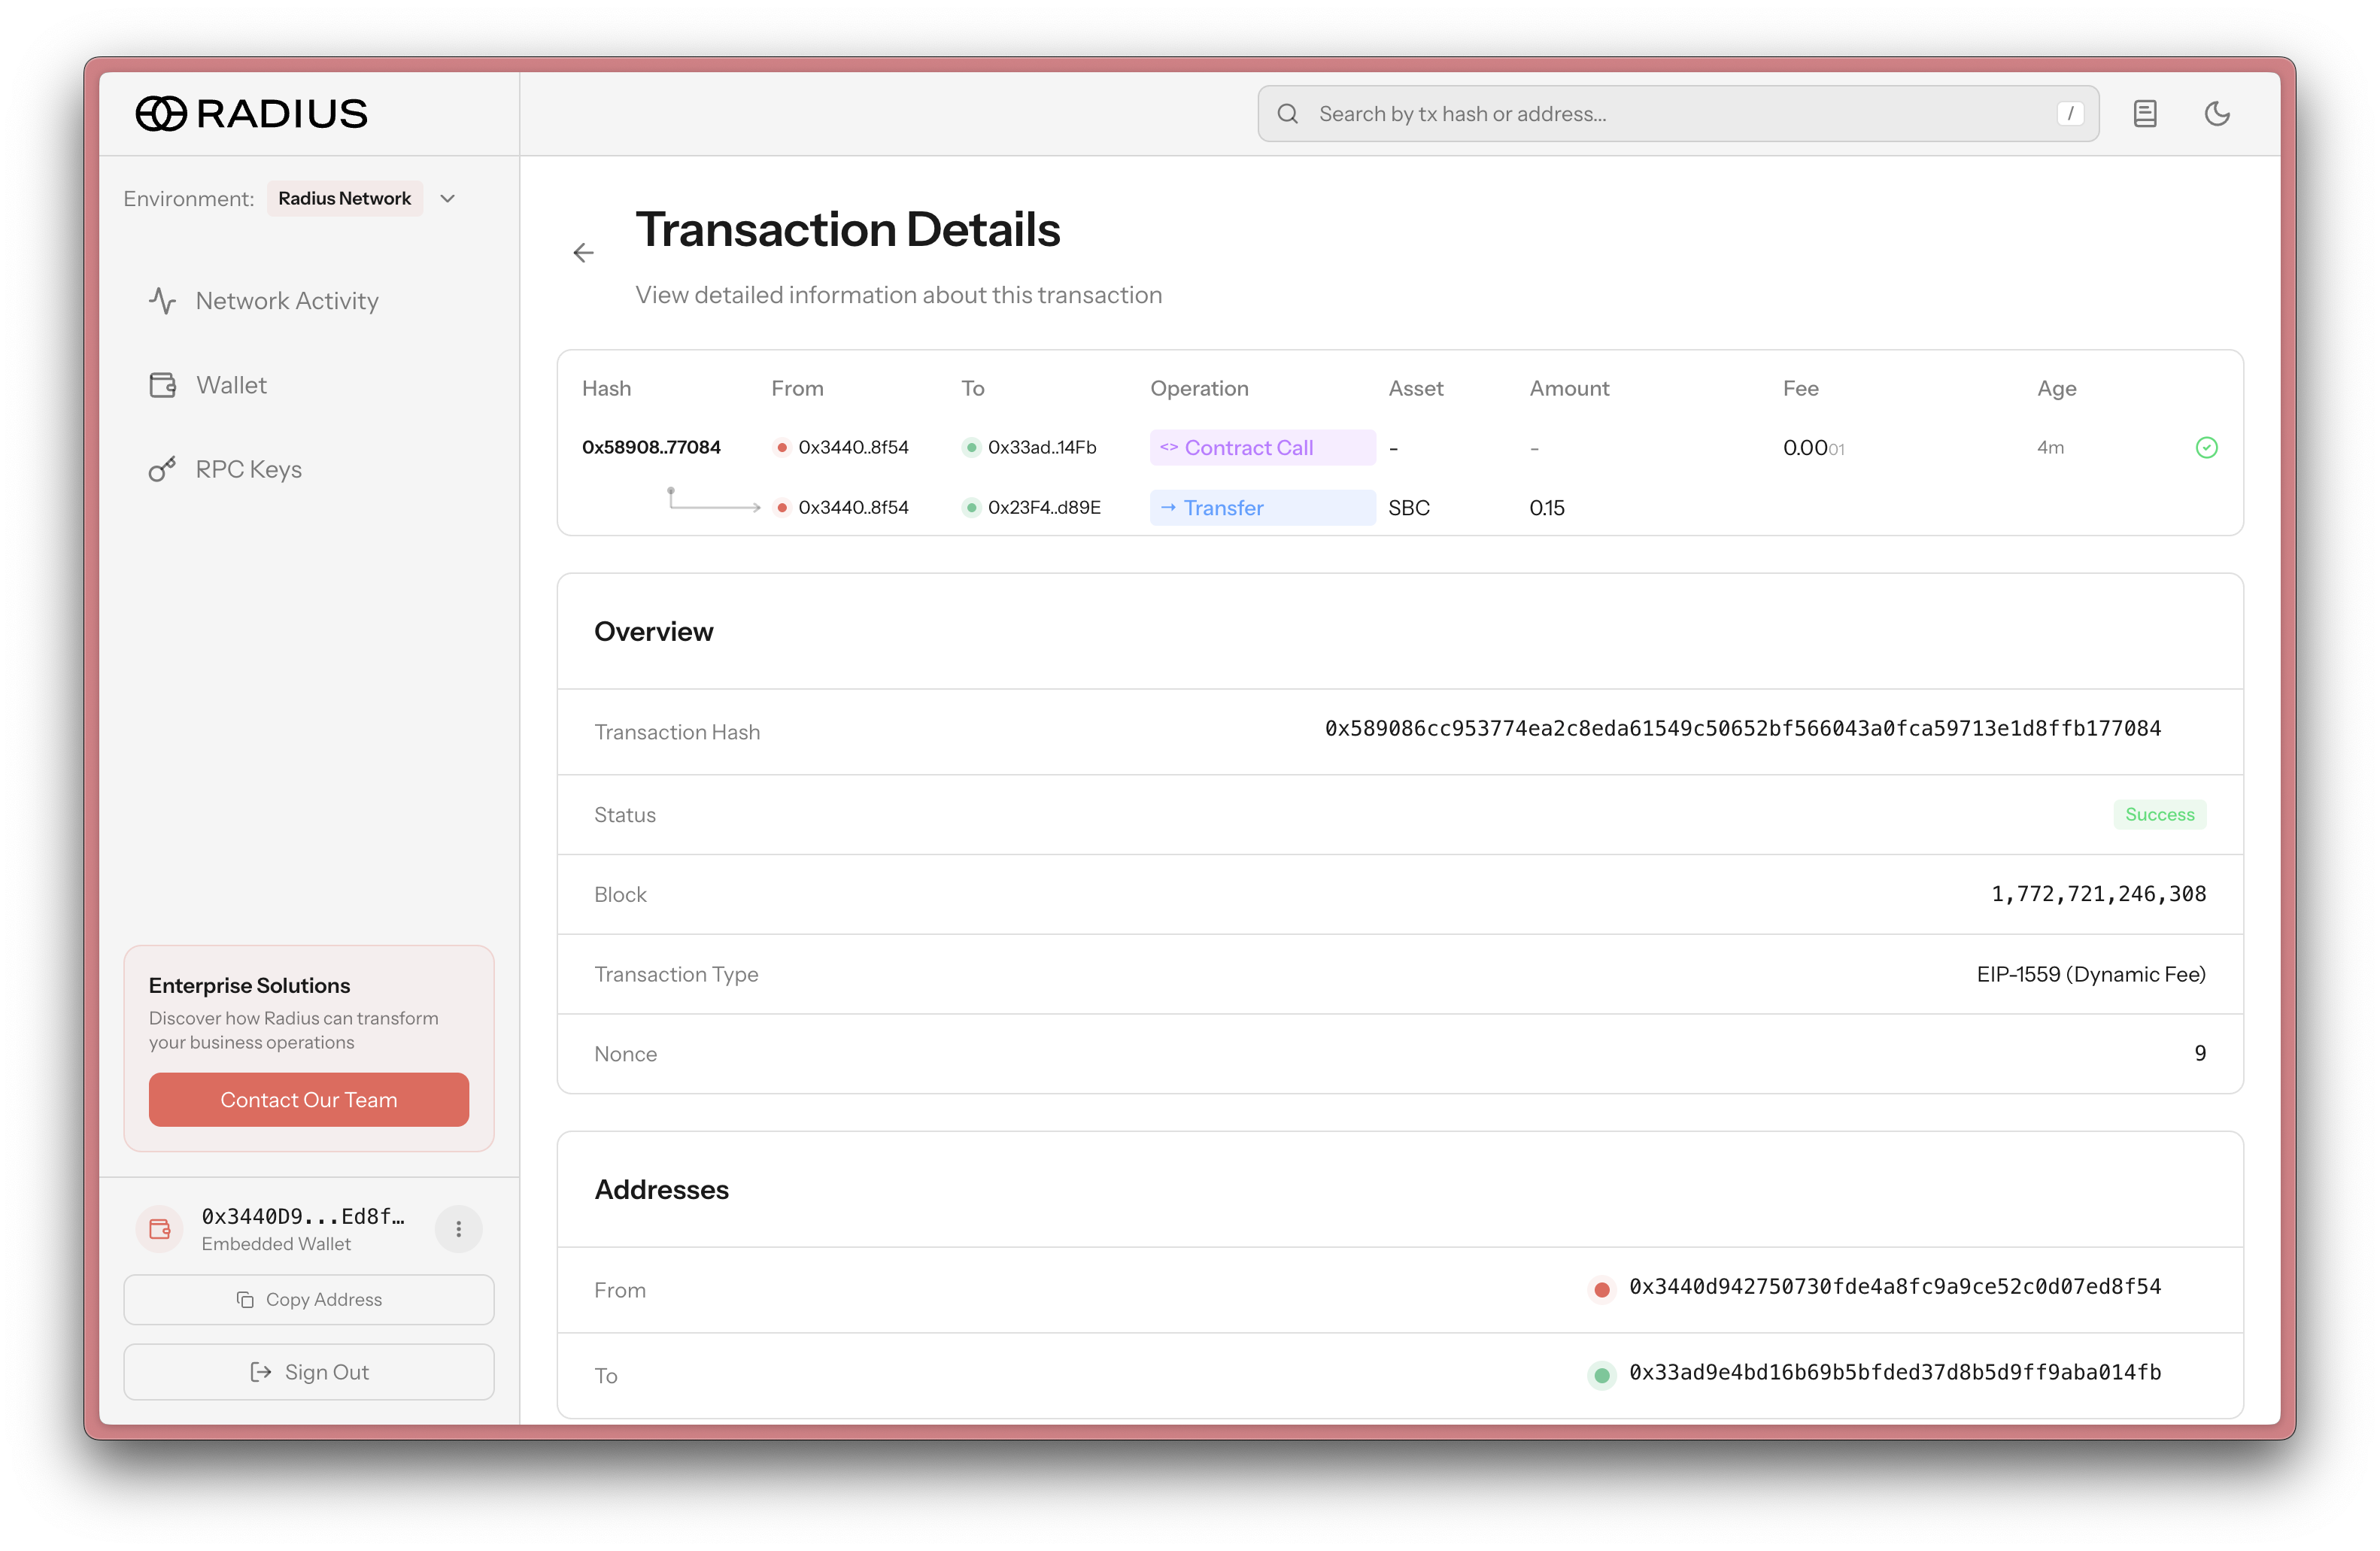Select the Radius Network environment badge

[344, 199]
